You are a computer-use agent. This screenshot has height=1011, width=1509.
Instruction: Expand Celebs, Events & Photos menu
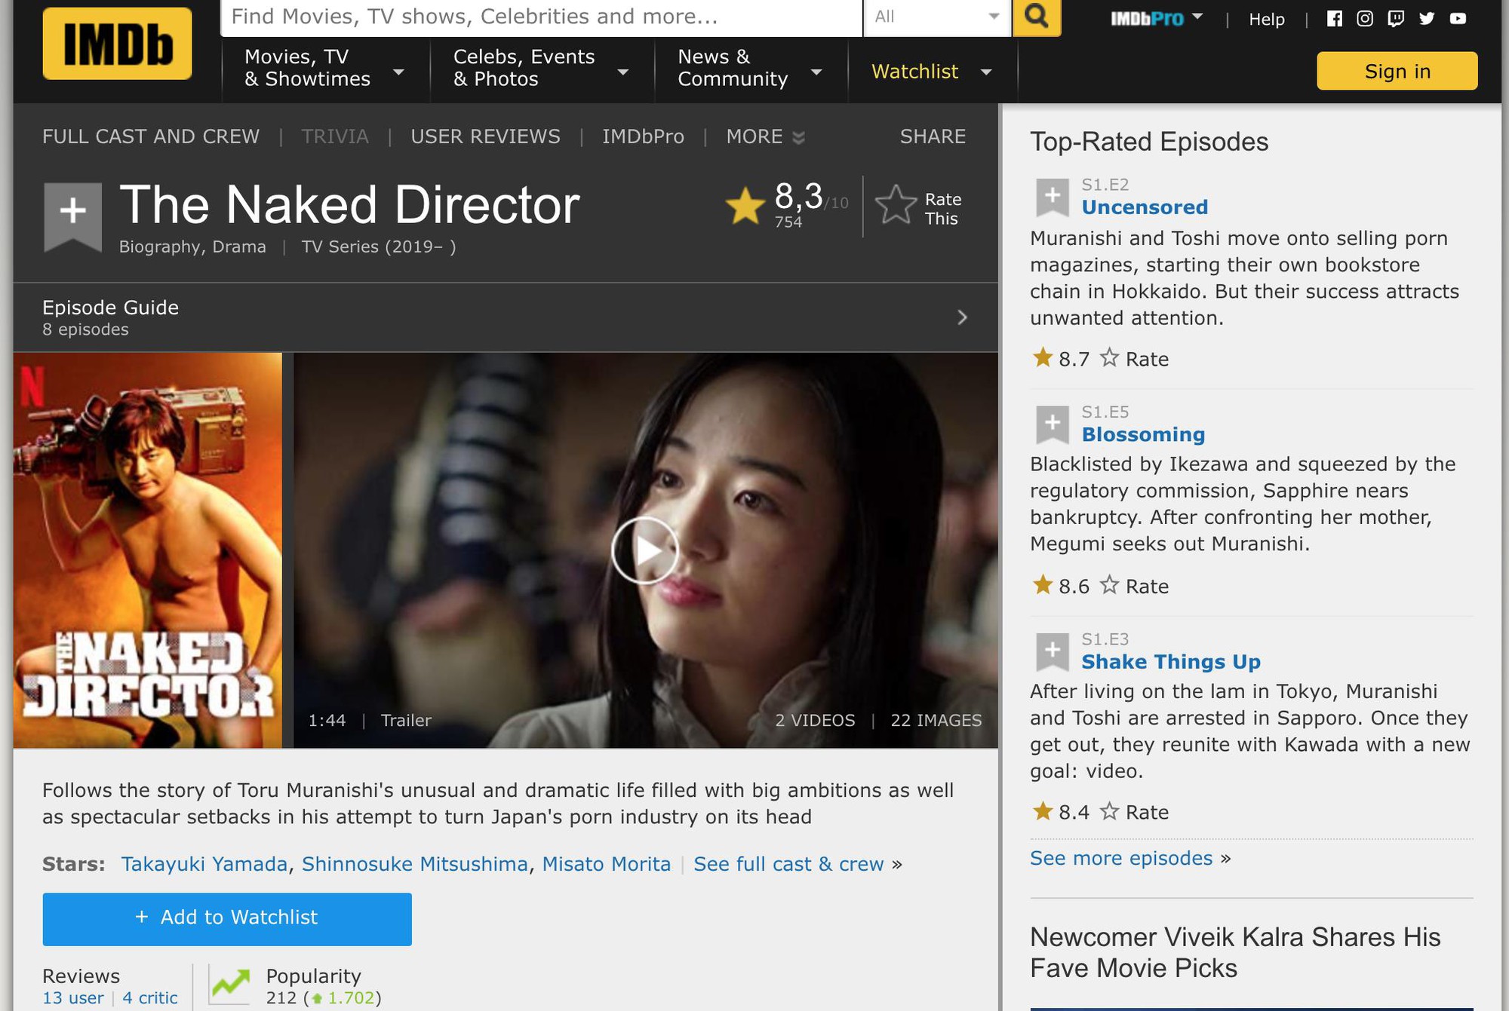(540, 69)
